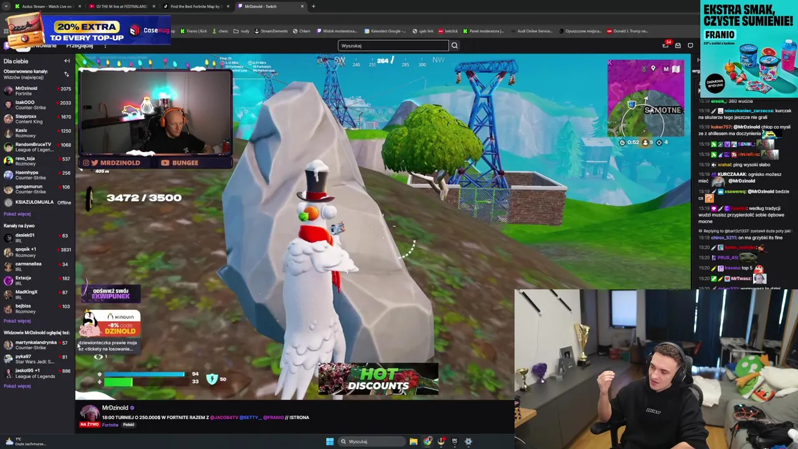
Task: Open the Fortnite category link below stream
Action: (110, 425)
